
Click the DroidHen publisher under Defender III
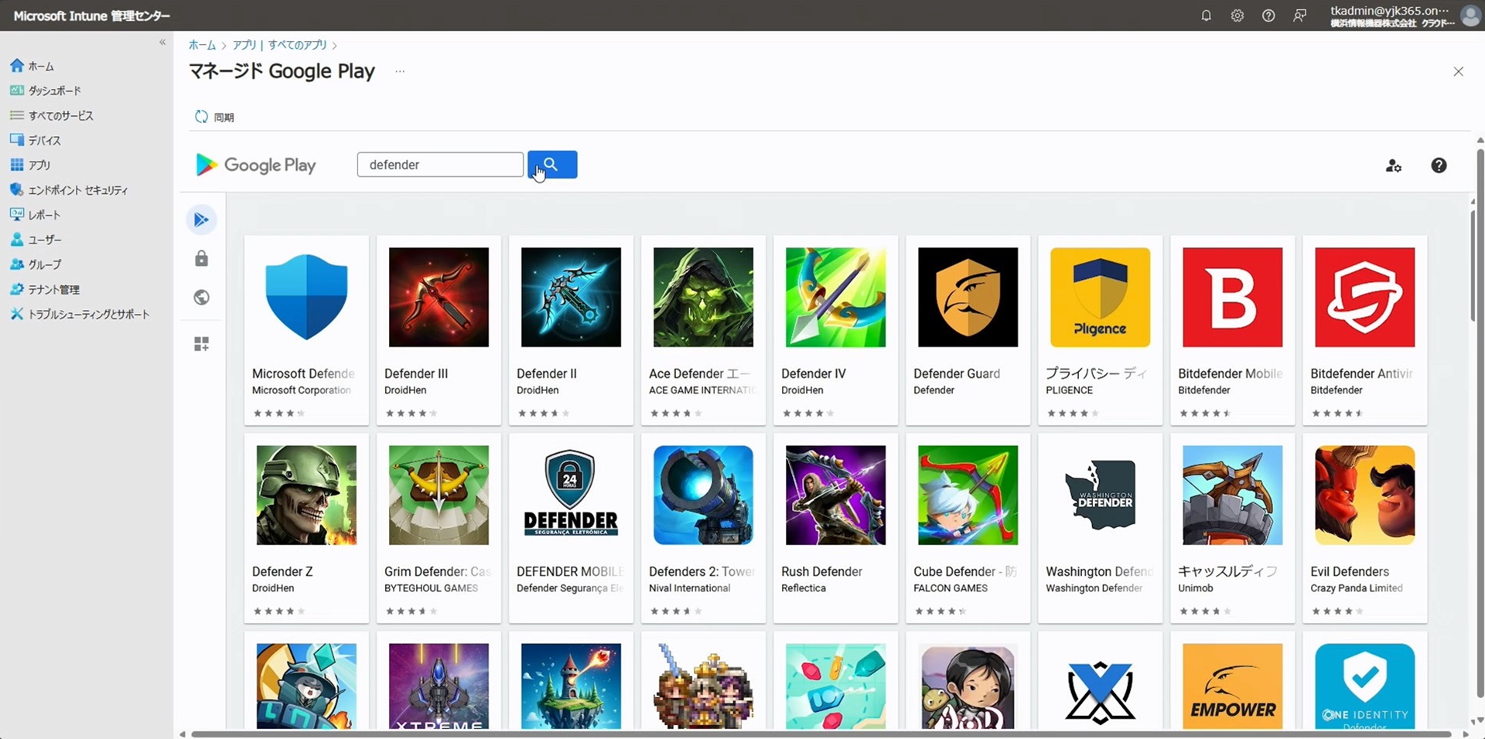[405, 390]
